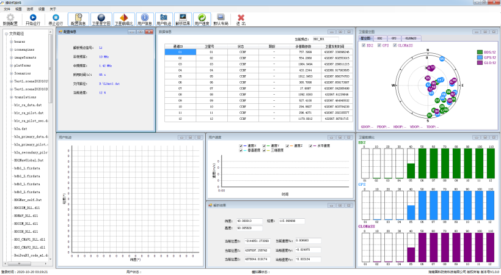Click the 经度 value field
The height and width of the screenshot is (275, 501).
(x=291, y=221)
